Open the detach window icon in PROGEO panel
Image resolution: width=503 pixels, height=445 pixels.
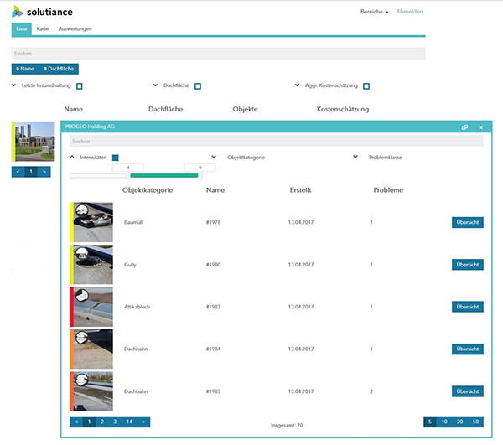click(x=464, y=127)
